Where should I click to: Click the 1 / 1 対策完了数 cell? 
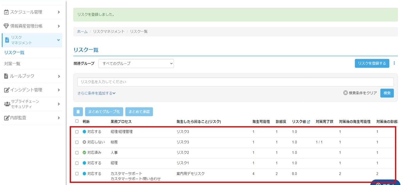click(319, 142)
